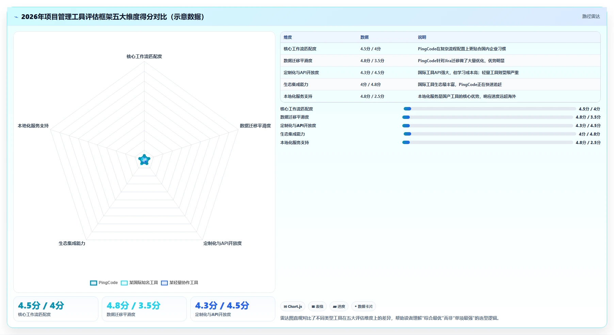The image size is (614, 335).
Task: Open the 4.8分 / 3.5分 data card
Action: [x=144, y=309]
